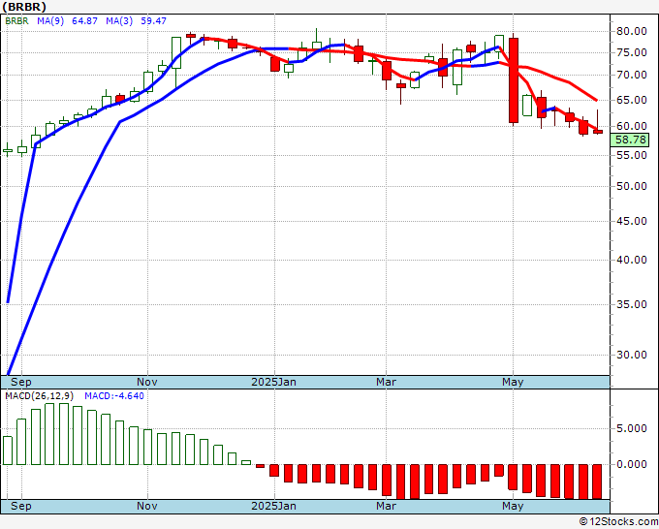Click Sep on the price chart axis
Screen dimensions: 659x529
[21, 382]
